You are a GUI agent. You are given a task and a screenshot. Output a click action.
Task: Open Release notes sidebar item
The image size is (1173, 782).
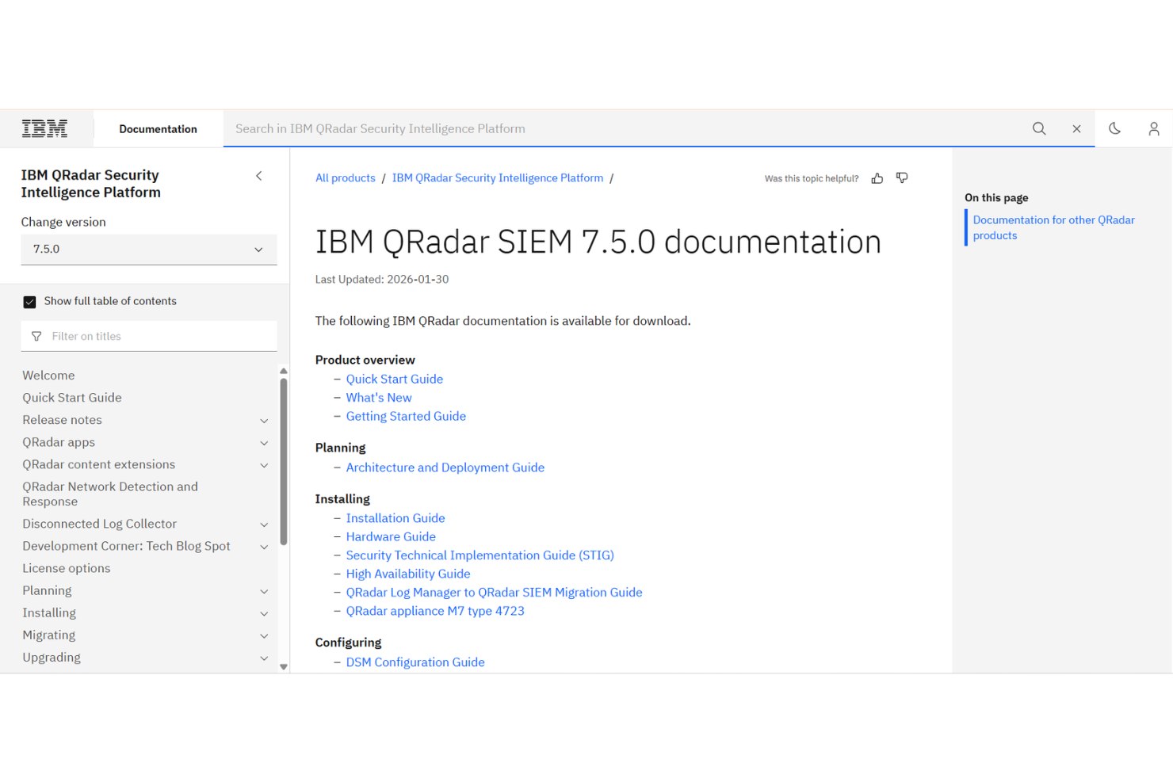tap(62, 419)
